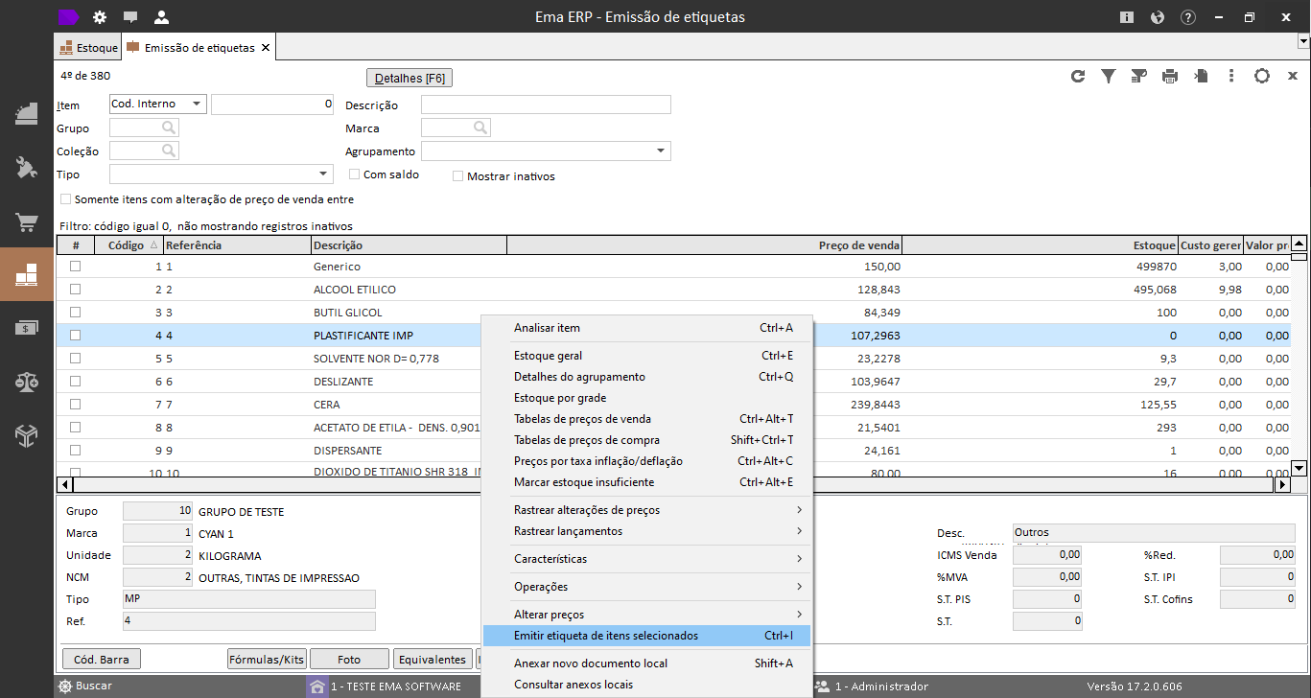Click Buscar in the status bar
This screenshot has height=698, width=1311.
click(85, 686)
